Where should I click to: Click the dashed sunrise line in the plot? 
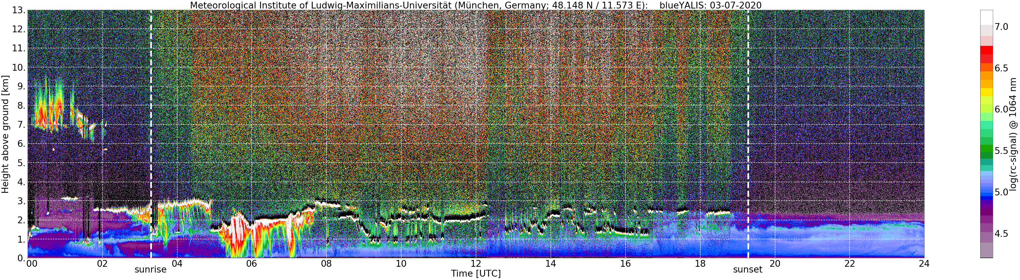151,134
